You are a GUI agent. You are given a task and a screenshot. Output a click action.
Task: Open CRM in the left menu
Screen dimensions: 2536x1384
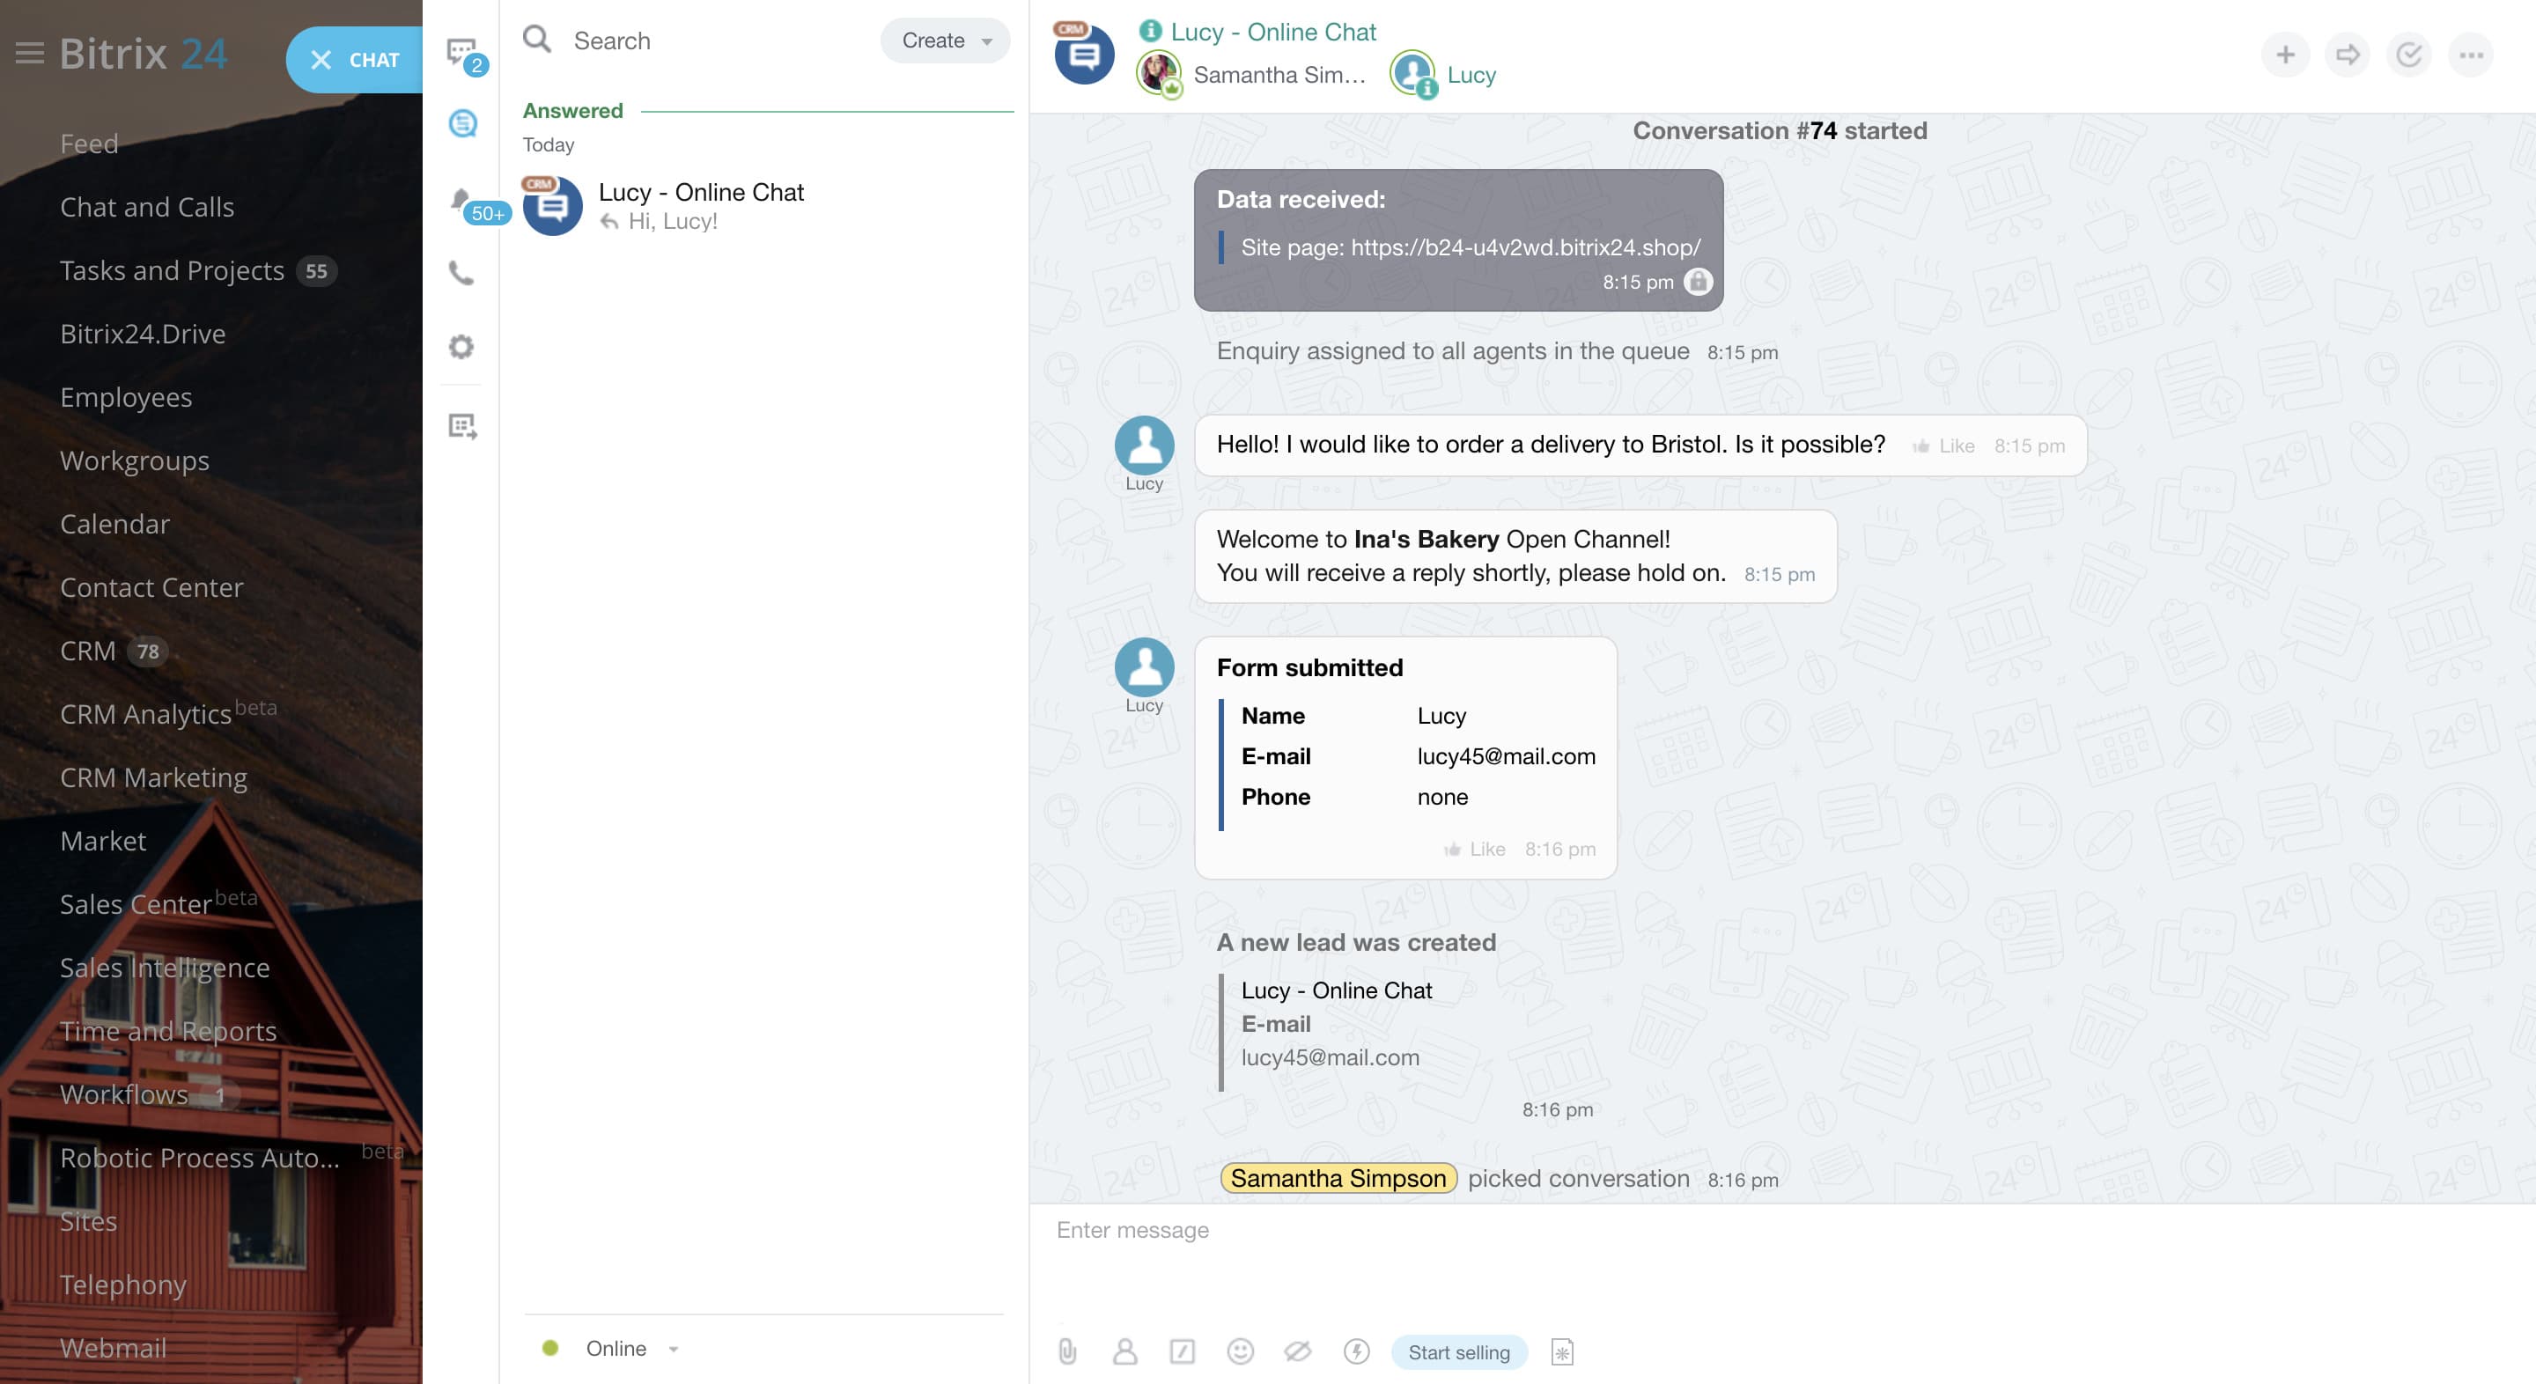88,651
